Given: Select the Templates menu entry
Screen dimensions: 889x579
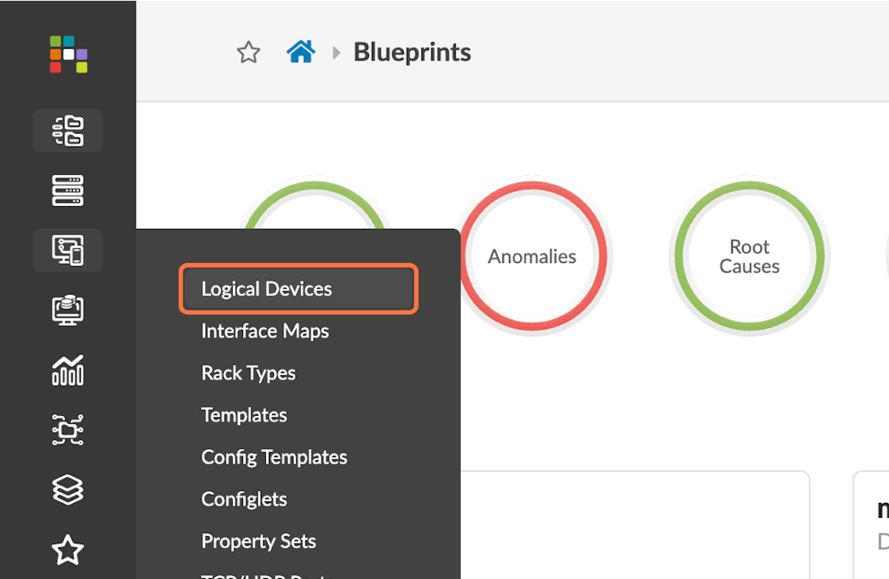Looking at the screenshot, I should click(x=244, y=415).
